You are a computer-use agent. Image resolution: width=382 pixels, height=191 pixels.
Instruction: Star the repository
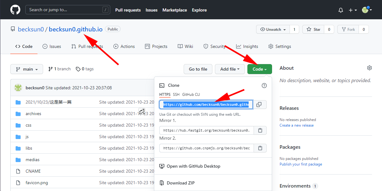click(314, 29)
